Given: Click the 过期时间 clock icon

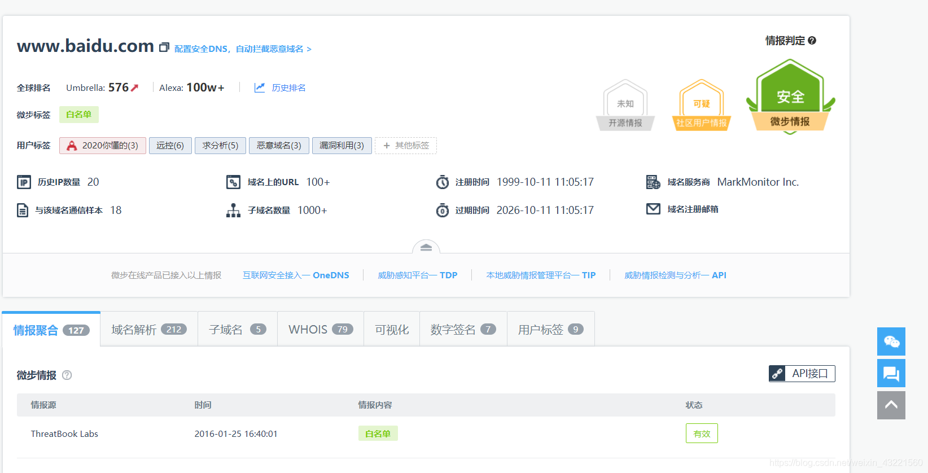Looking at the screenshot, I should click(x=443, y=211).
